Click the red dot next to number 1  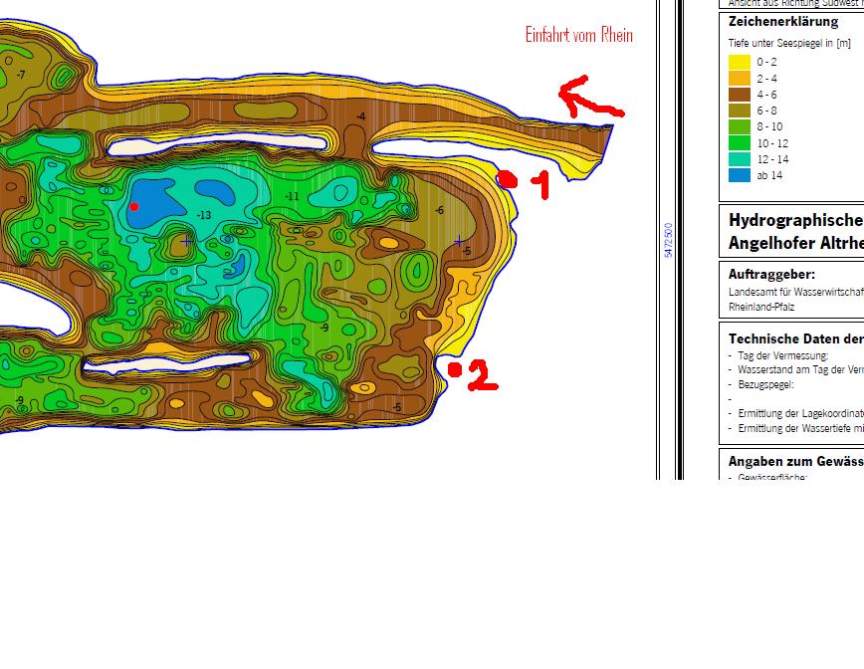[507, 179]
